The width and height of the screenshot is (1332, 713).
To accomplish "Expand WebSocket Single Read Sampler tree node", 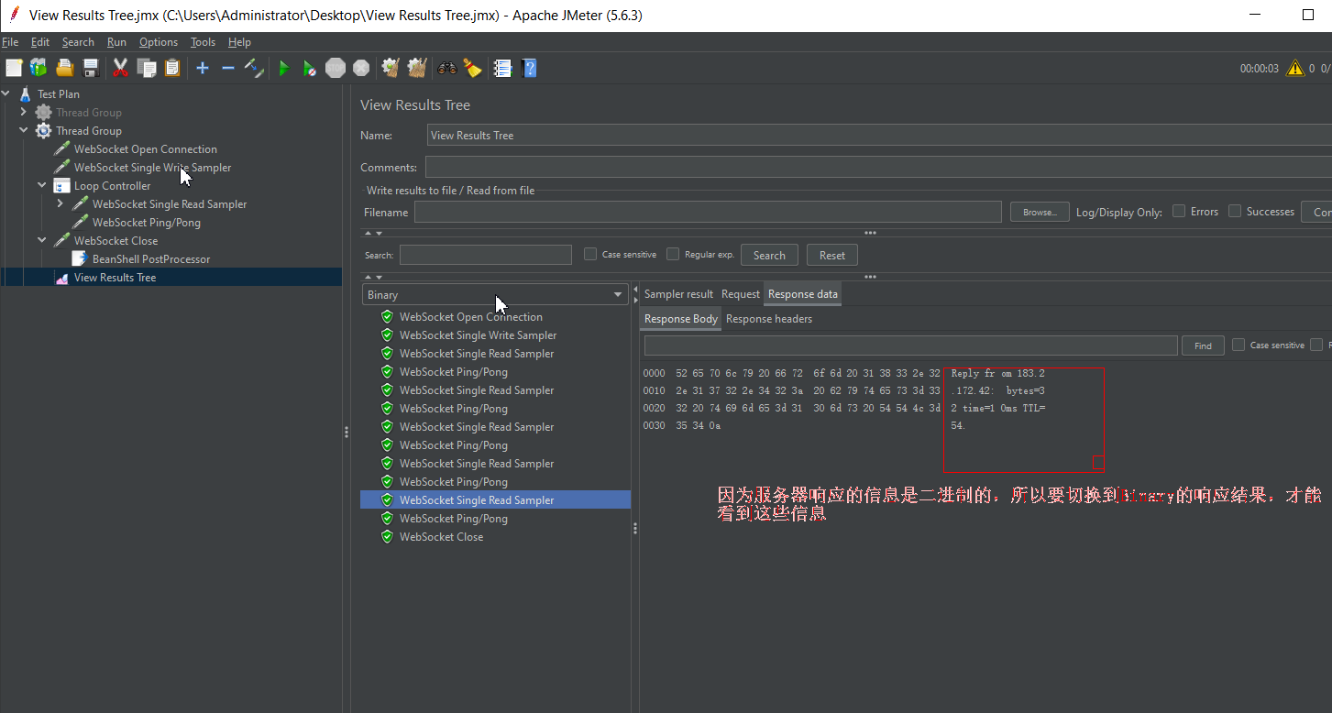I will (x=61, y=203).
